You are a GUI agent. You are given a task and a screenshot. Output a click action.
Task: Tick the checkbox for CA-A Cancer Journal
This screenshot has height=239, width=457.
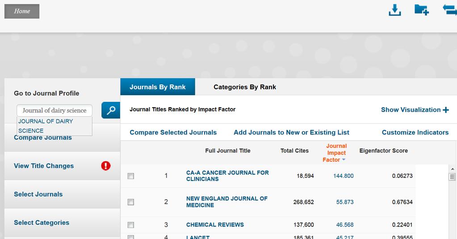click(x=131, y=176)
